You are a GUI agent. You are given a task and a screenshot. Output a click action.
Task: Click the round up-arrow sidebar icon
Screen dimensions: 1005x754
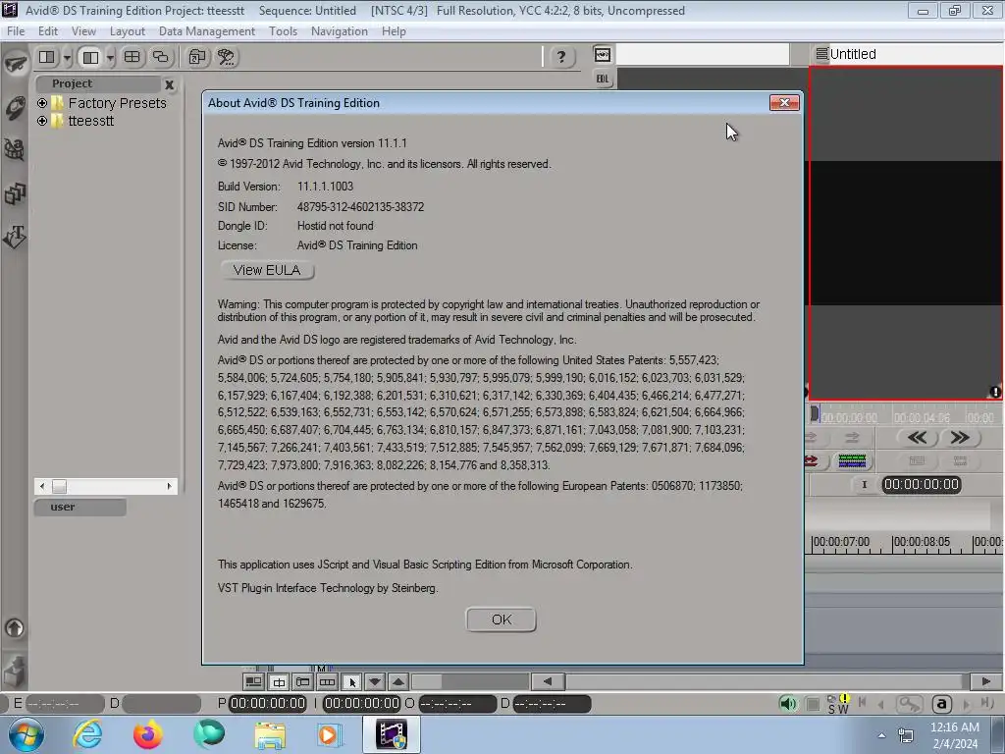(15, 627)
